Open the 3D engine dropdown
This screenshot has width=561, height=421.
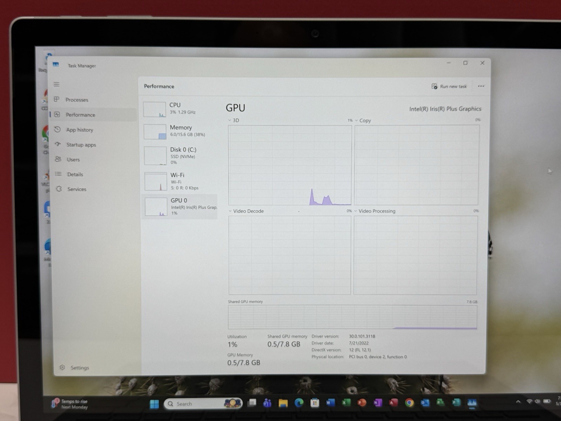(x=230, y=120)
